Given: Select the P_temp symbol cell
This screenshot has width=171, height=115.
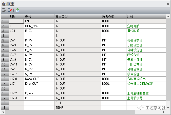Looking at the screenshot, I should tap(39, 93).
